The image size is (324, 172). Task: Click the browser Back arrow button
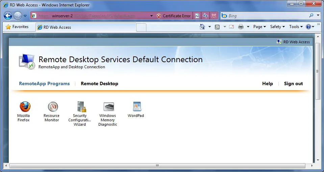[8, 16]
